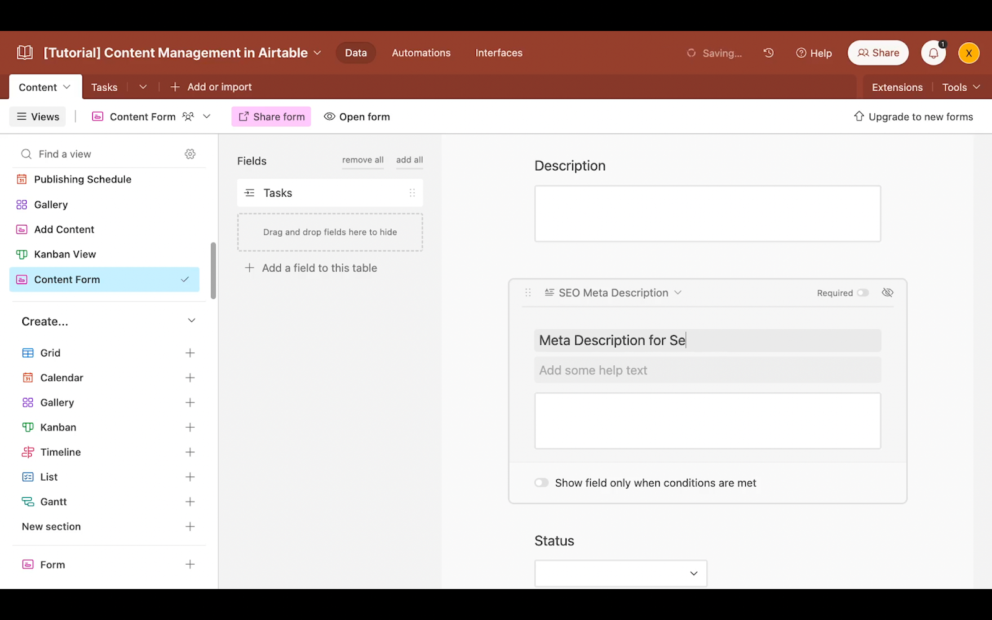Click the field title input Meta Description
Viewport: 992px width, 620px height.
707,340
